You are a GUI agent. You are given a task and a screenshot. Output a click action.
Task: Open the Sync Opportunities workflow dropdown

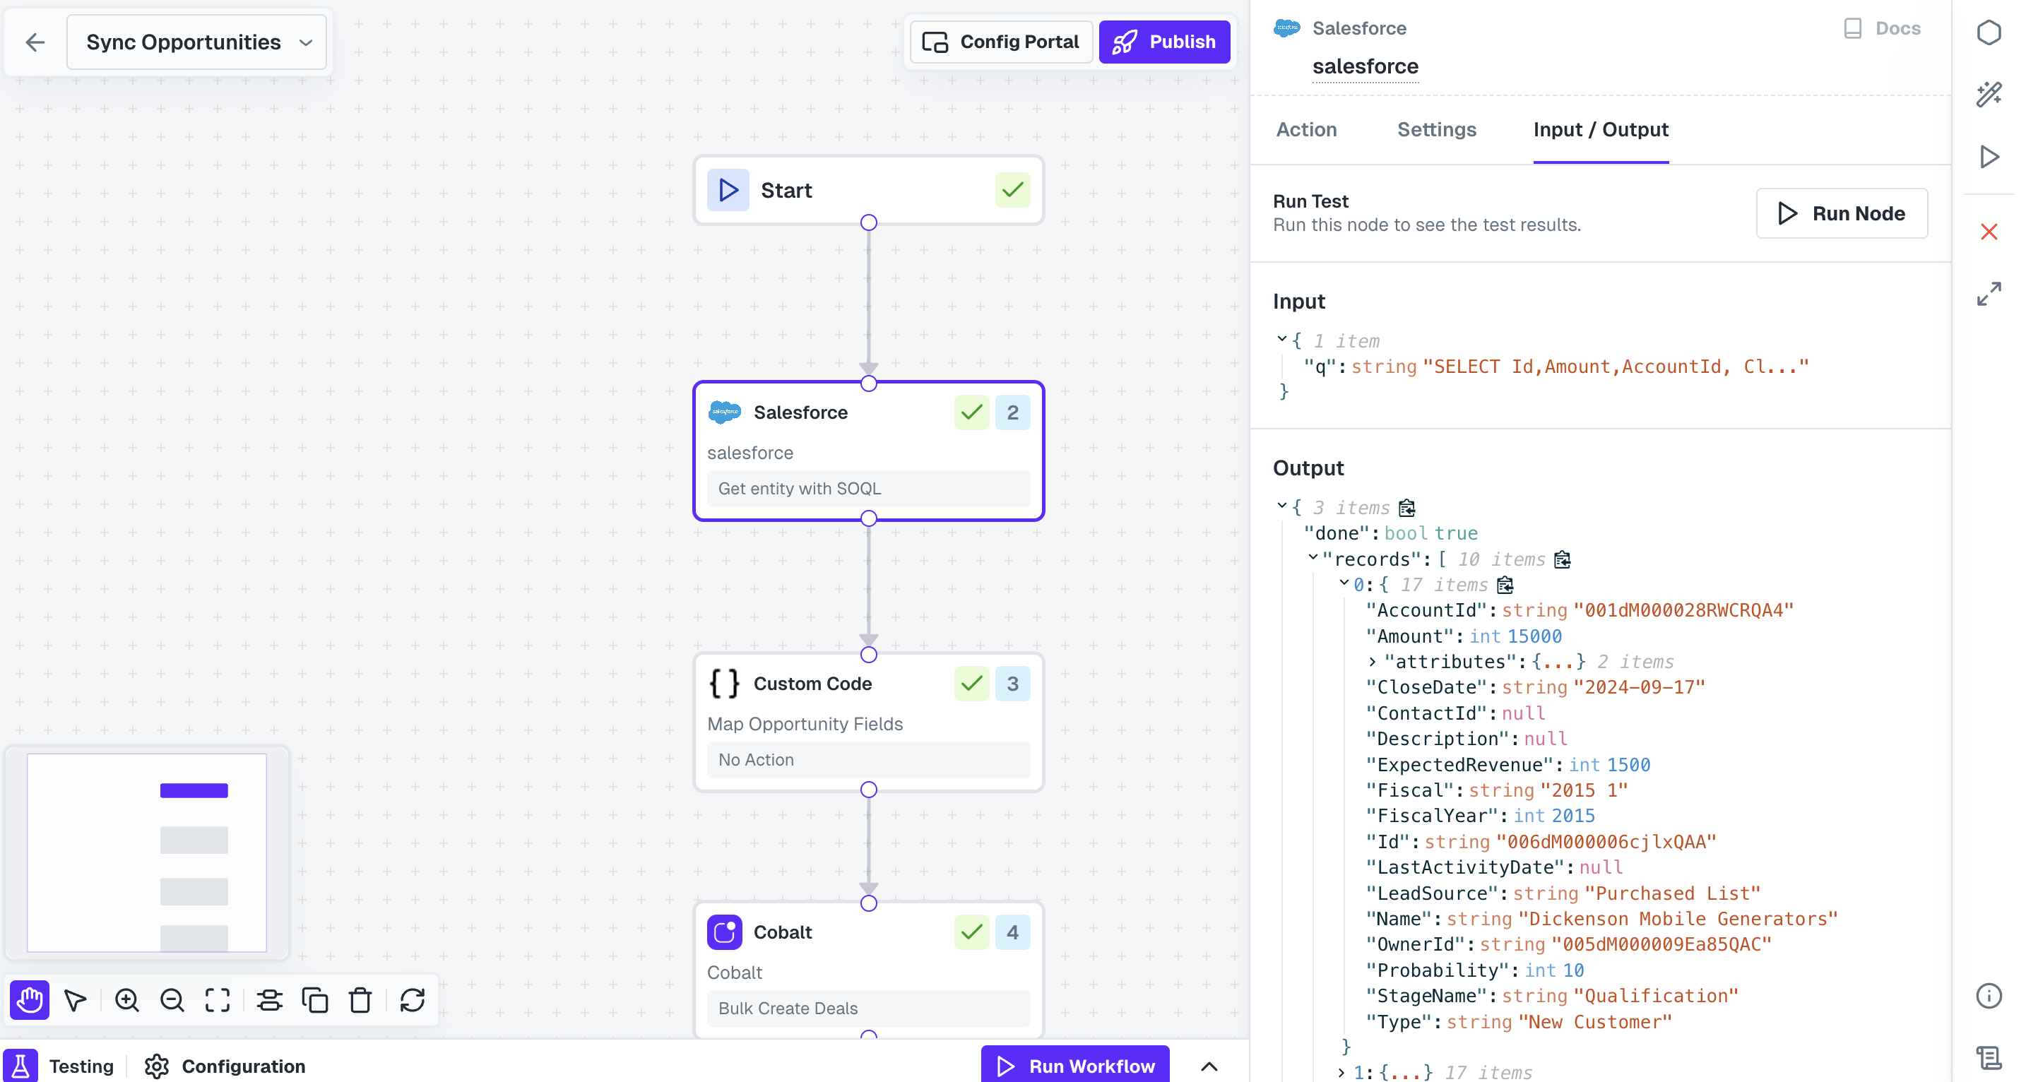[x=196, y=42]
